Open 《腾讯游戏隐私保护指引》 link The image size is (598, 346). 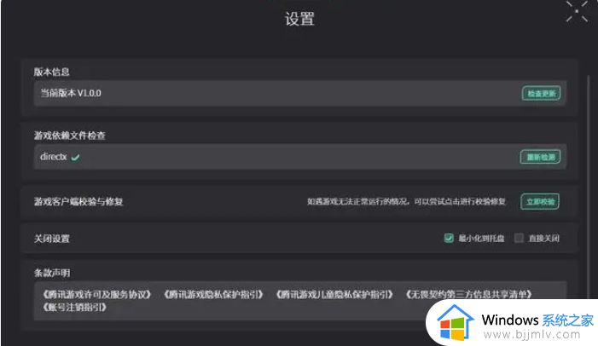click(x=213, y=295)
